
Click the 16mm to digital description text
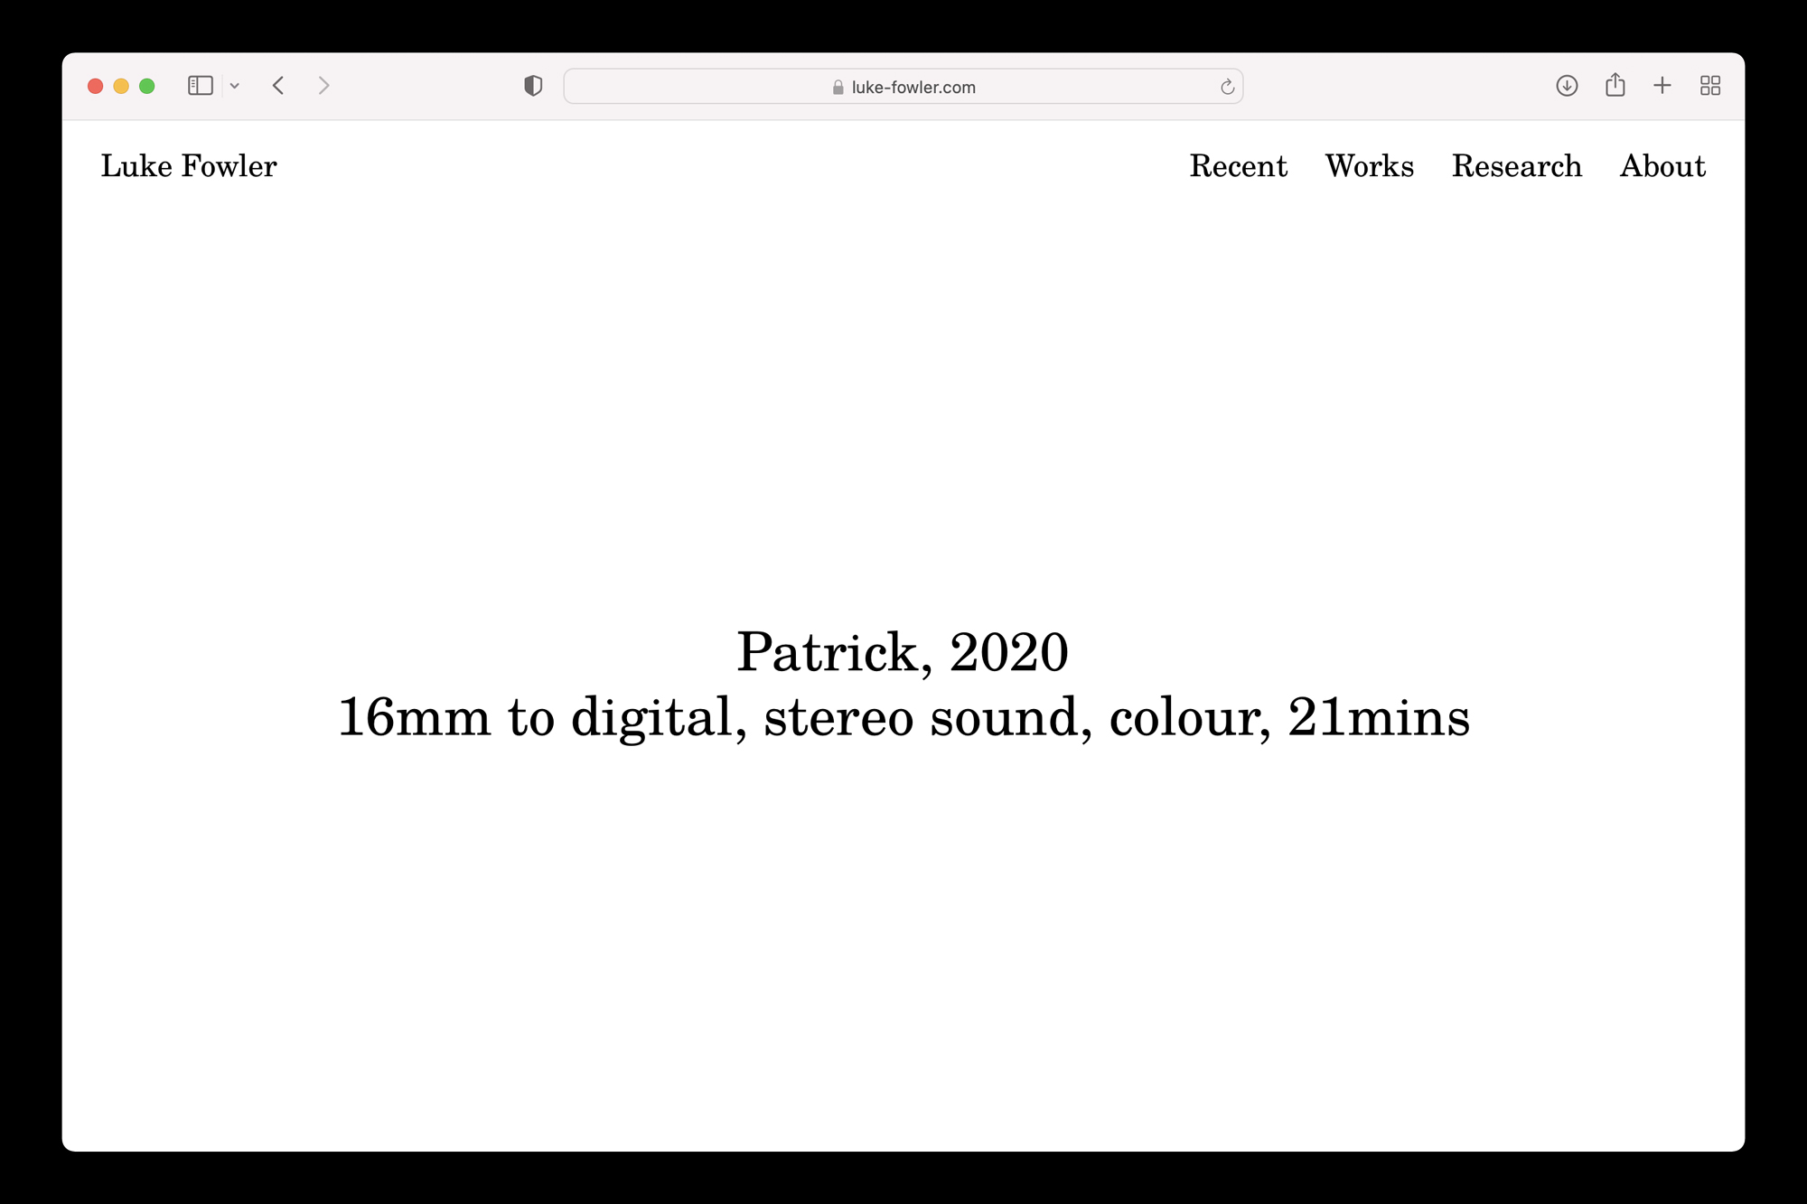coord(903,718)
